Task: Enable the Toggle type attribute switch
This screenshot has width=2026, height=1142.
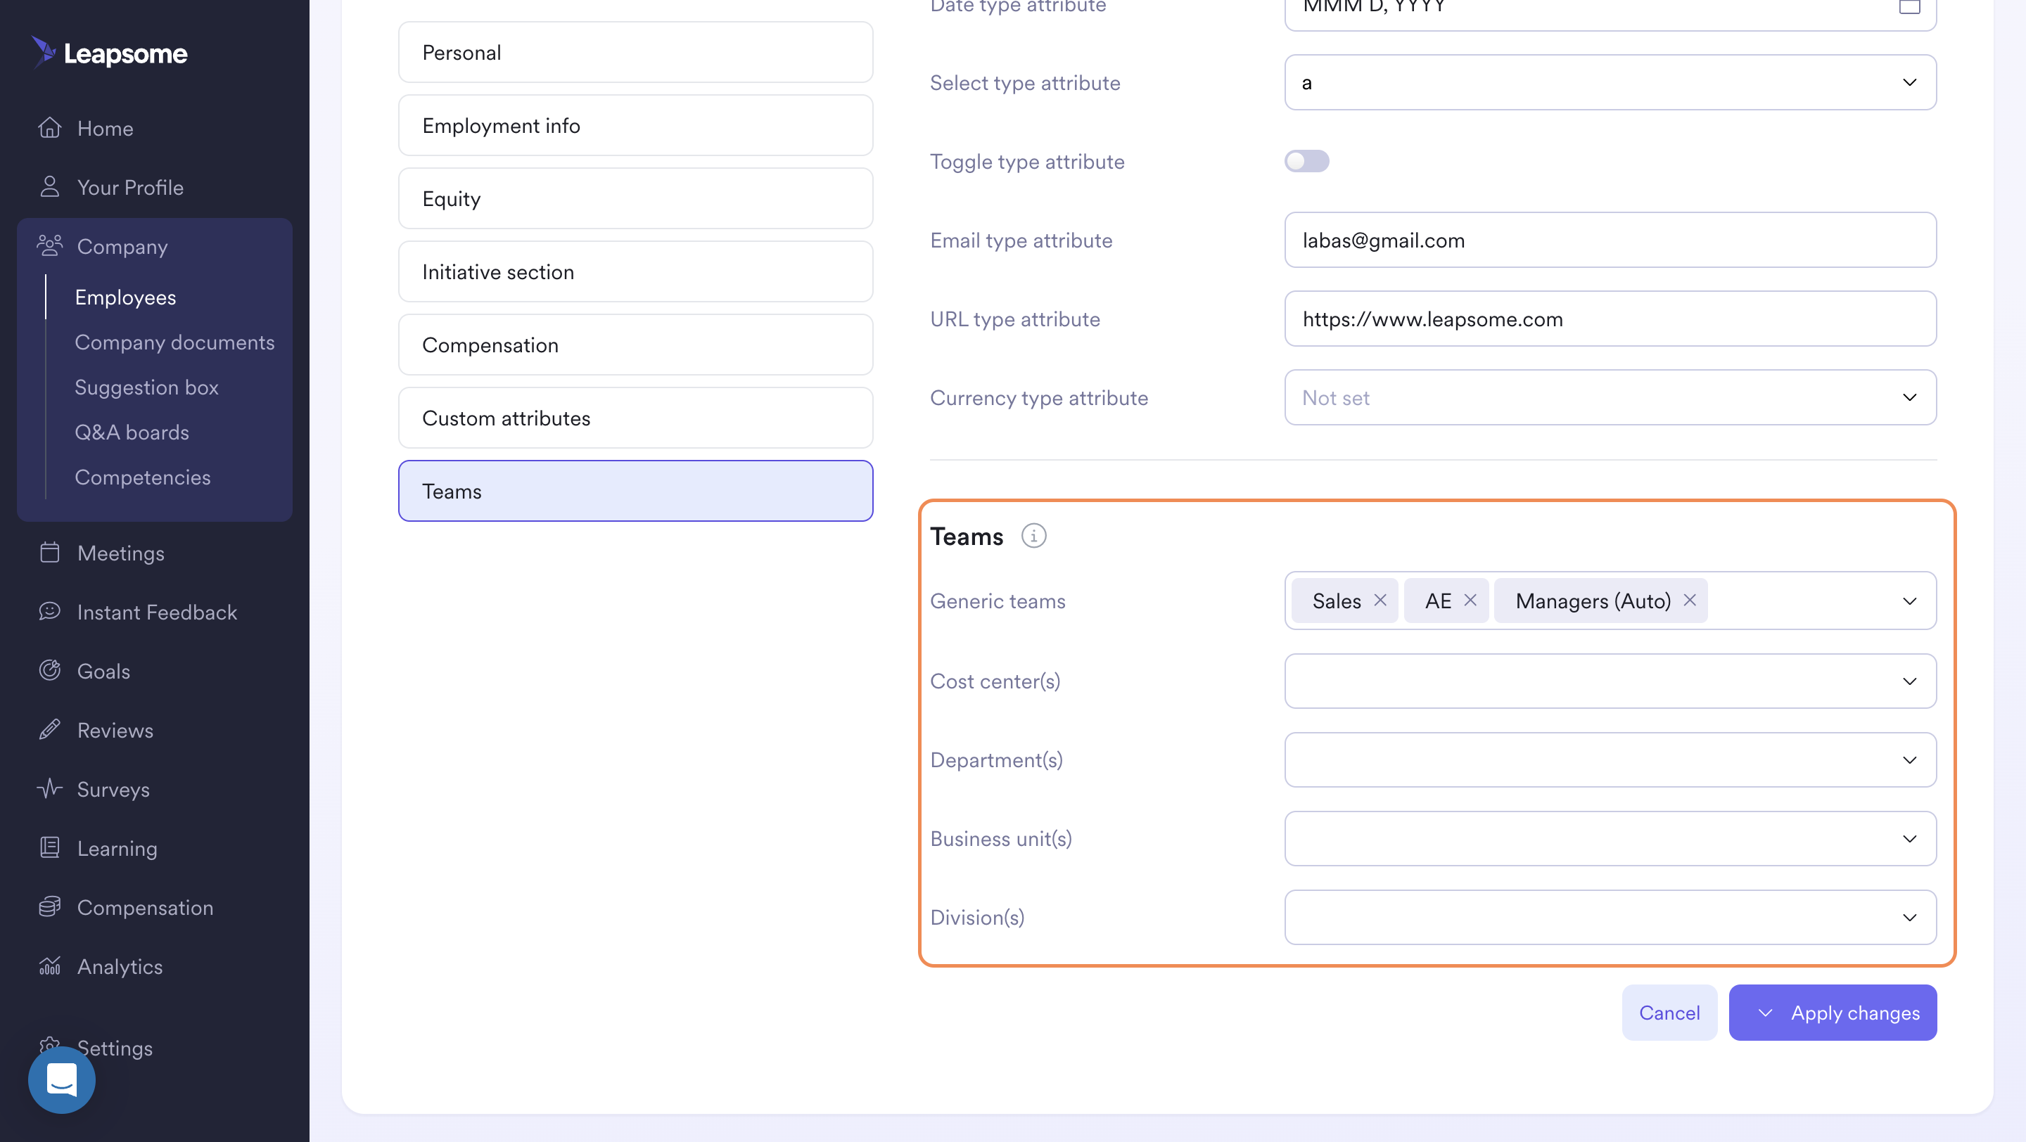Action: coord(1306,161)
